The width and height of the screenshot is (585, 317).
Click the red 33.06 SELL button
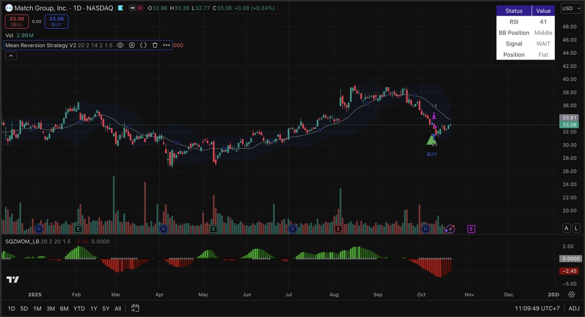(17, 21)
